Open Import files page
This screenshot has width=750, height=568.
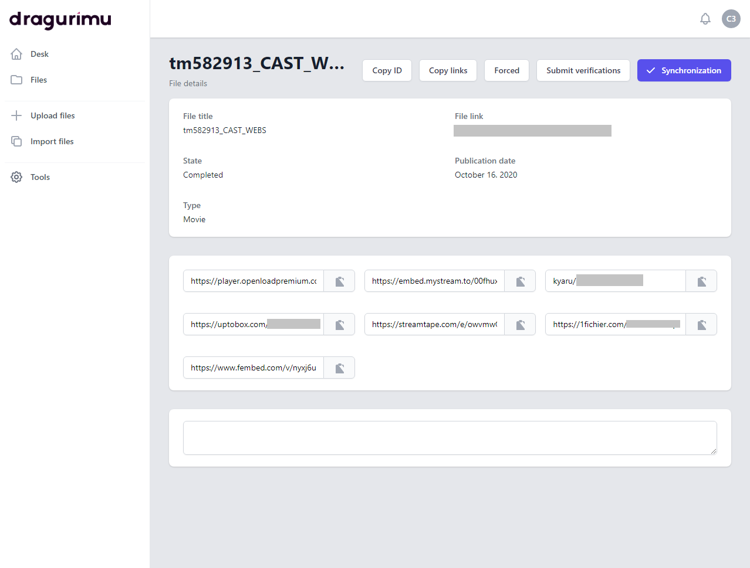pos(52,141)
